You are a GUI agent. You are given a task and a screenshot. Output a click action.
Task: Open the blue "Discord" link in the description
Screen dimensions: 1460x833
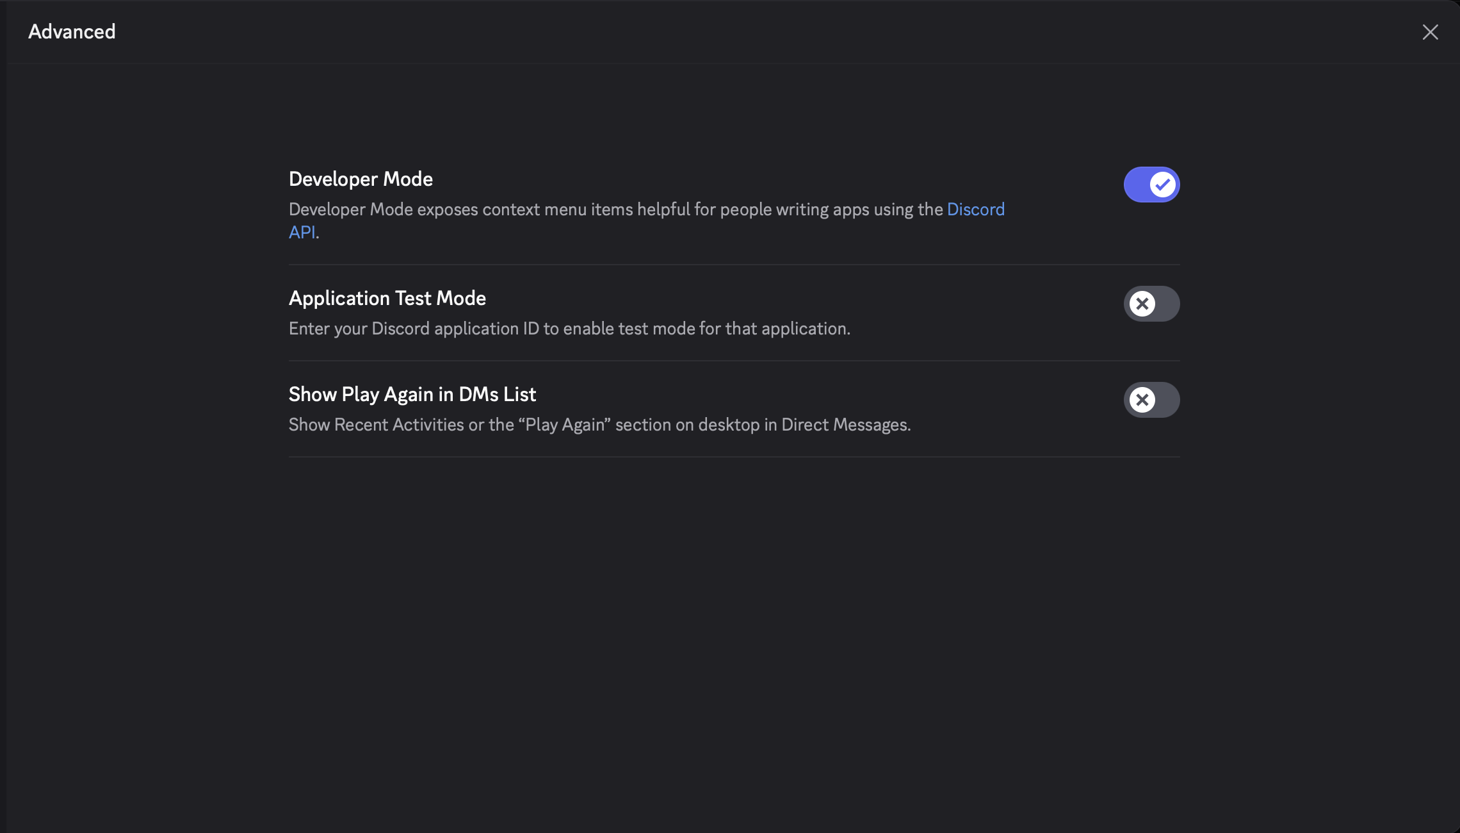click(x=975, y=210)
